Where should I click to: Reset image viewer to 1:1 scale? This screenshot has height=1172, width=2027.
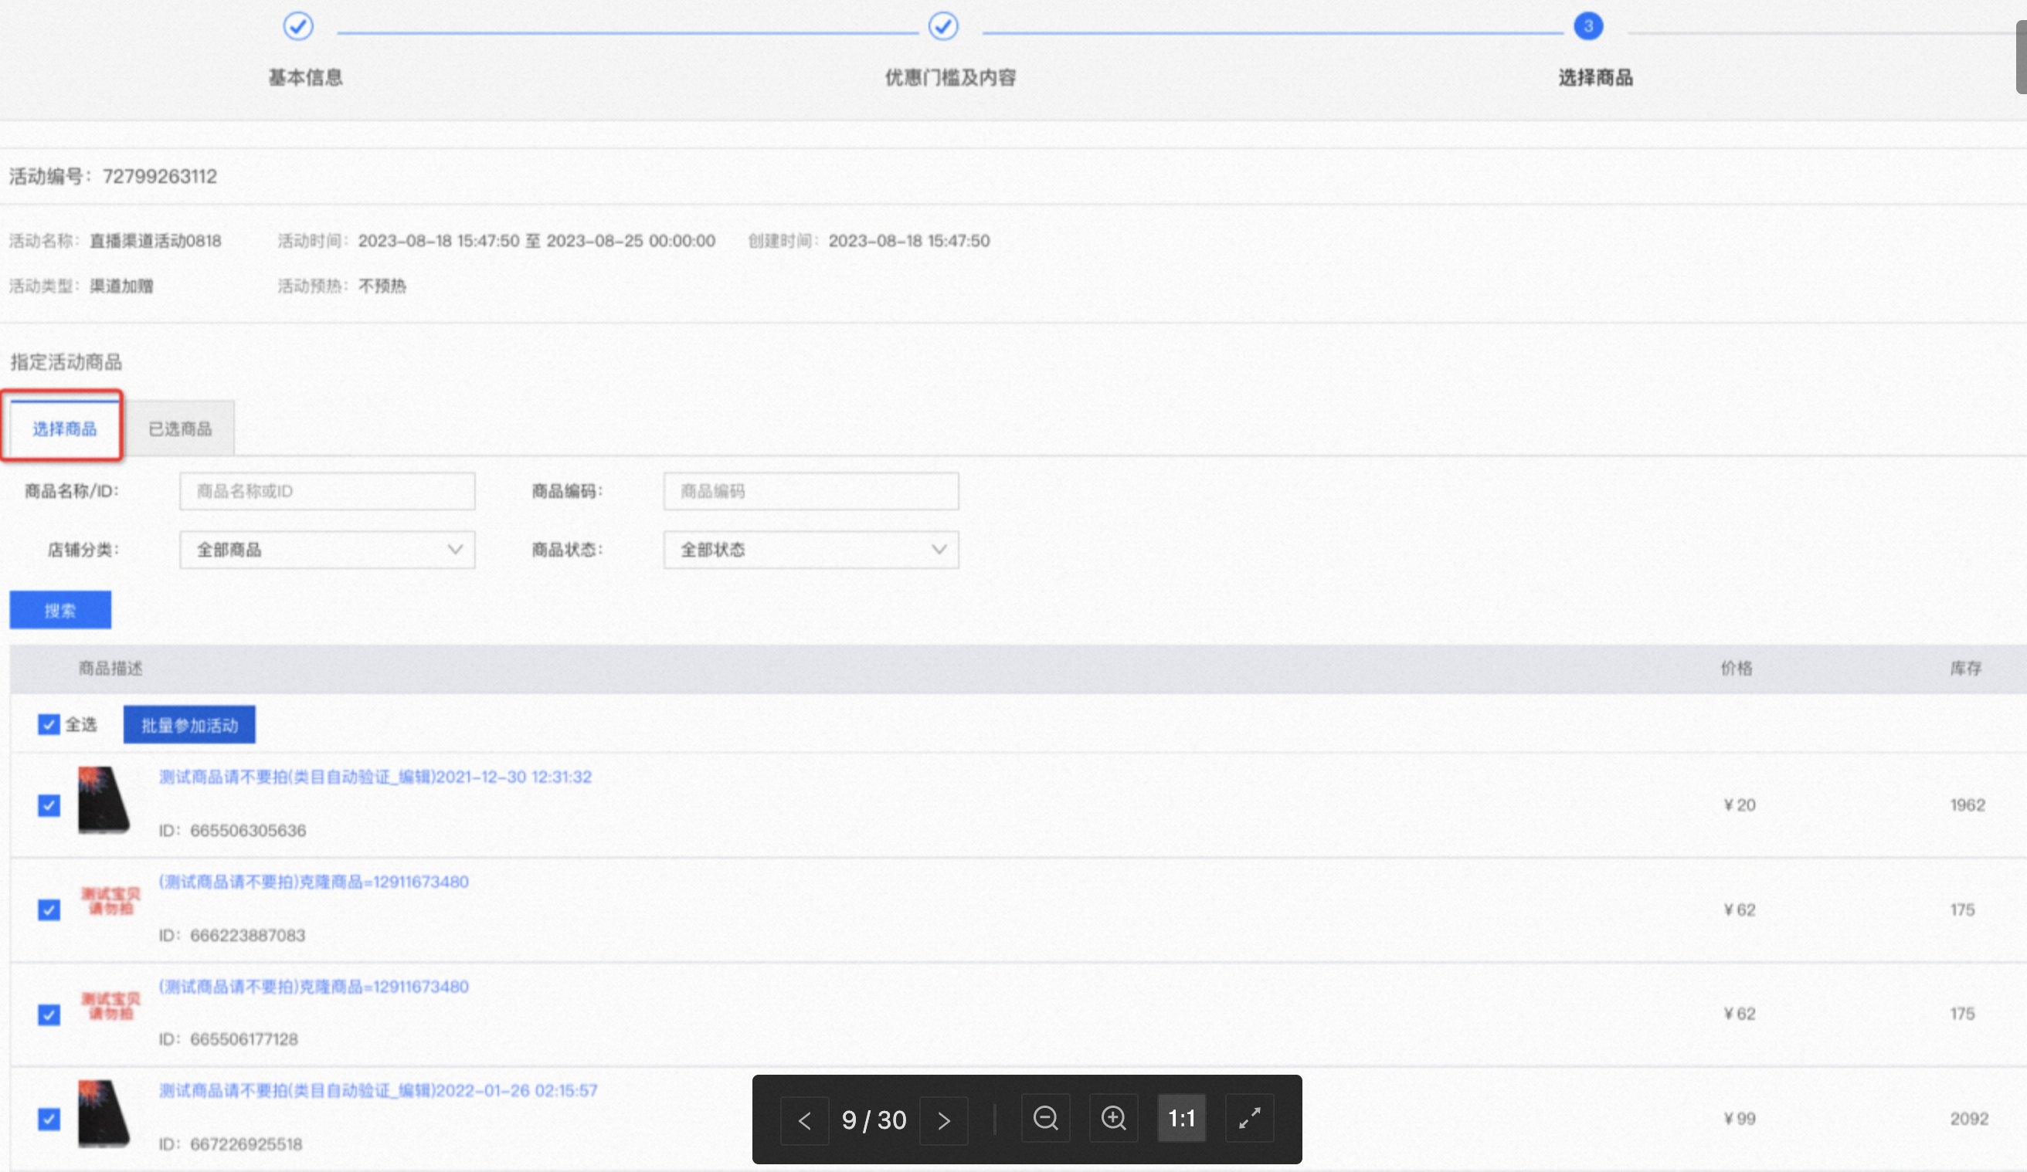click(1182, 1118)
